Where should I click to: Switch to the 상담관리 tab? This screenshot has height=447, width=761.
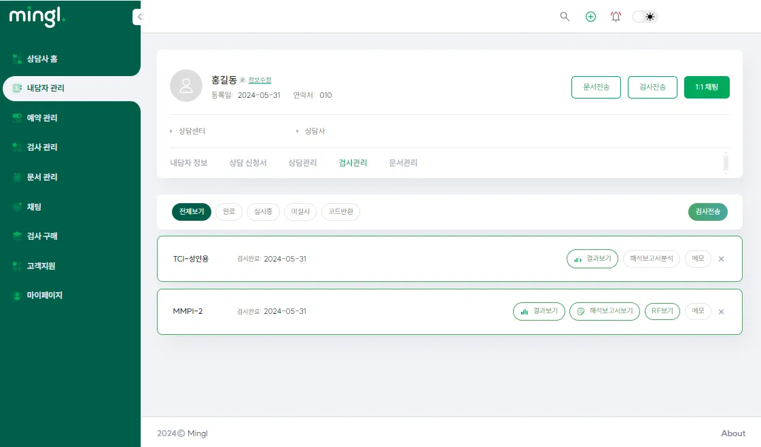coord(302,163)
